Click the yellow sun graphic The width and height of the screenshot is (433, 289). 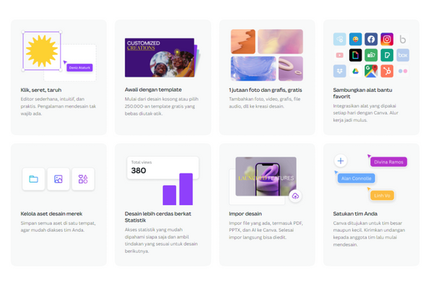(41, 51)
